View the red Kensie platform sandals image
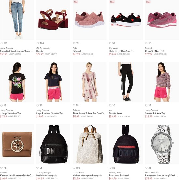179x180 pixels. tap(53, 20)
